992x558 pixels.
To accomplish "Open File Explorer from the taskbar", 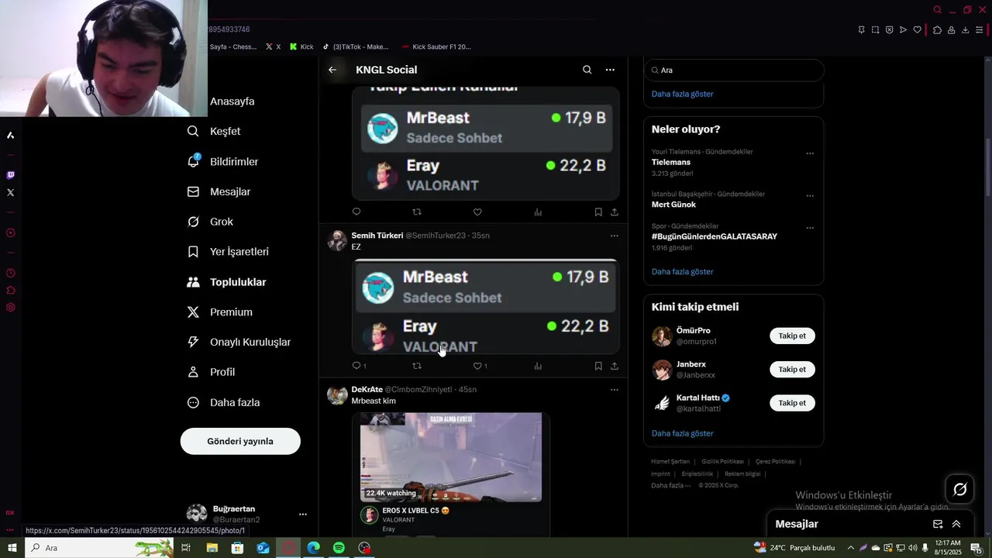I will pyautogui.click(x=212, y=548).
